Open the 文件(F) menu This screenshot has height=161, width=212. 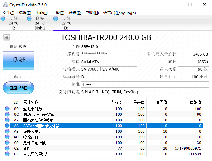click(x=8, y=13)
